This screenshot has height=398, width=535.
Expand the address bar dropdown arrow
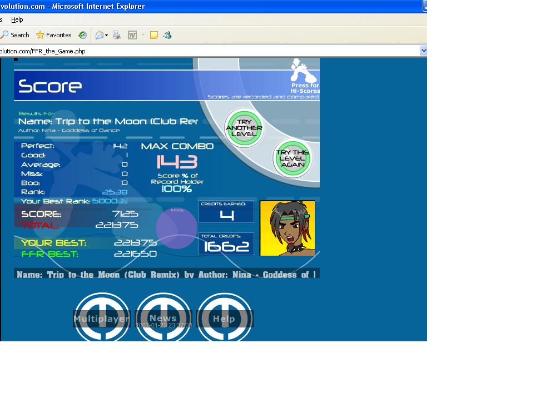coord(423,51)
